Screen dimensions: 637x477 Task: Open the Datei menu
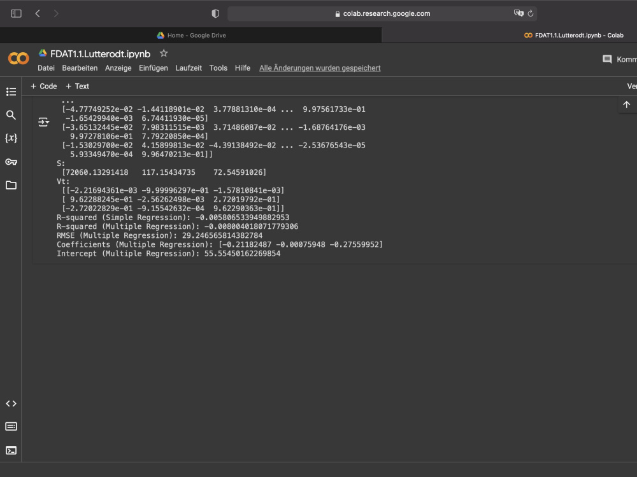(x=46, y=68)
